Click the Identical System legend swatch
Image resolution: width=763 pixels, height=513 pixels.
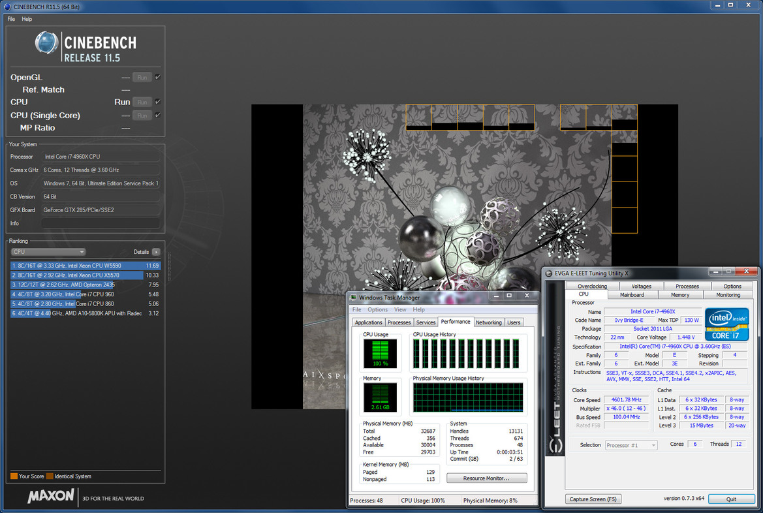50,476
